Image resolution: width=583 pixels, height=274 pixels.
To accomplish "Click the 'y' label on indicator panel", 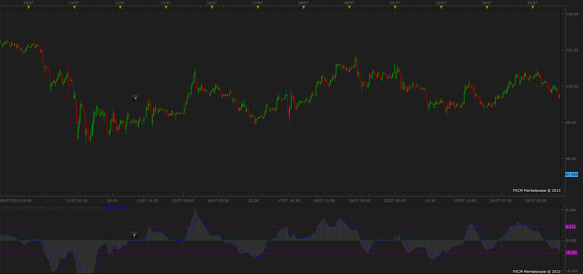I will 134,235.
